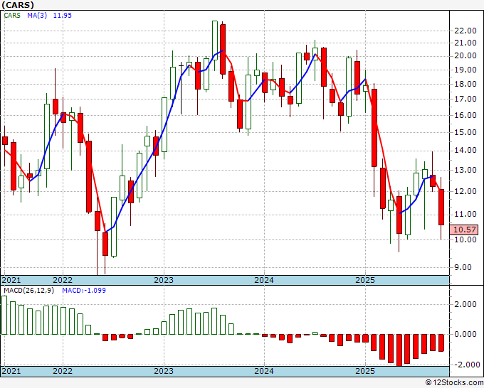Click the deepest red MACD bar in 2025

click(x=399, y=350)
